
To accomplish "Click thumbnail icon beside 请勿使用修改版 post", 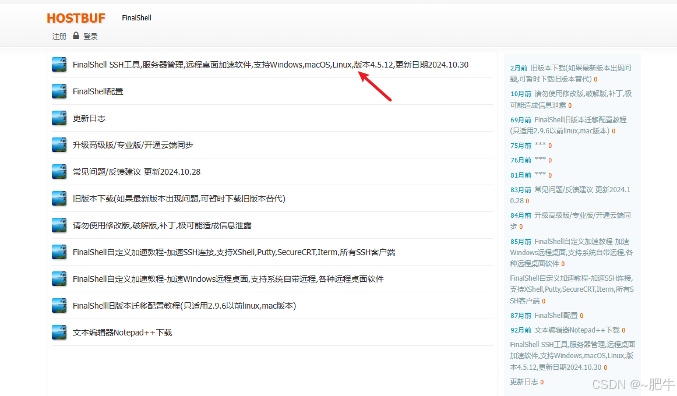I will pyautogui.click(x=59, y=225).
